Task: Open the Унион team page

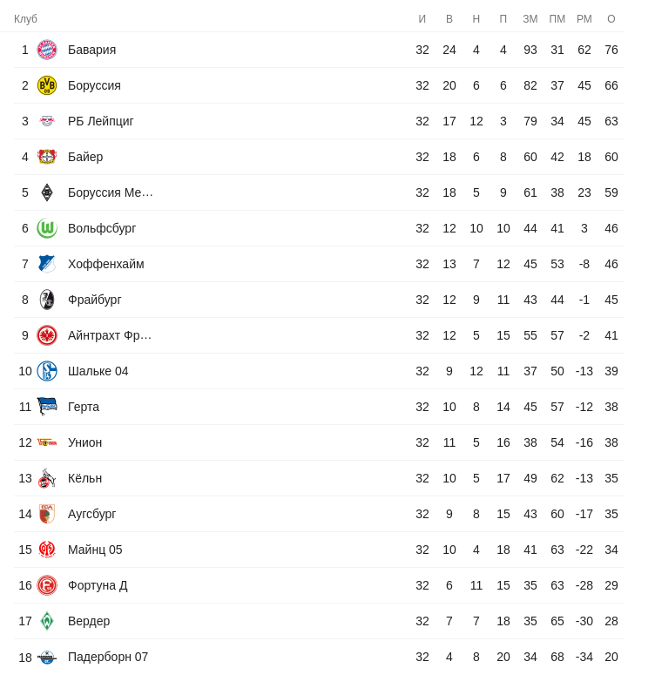Action: click(x=85, y=442)
